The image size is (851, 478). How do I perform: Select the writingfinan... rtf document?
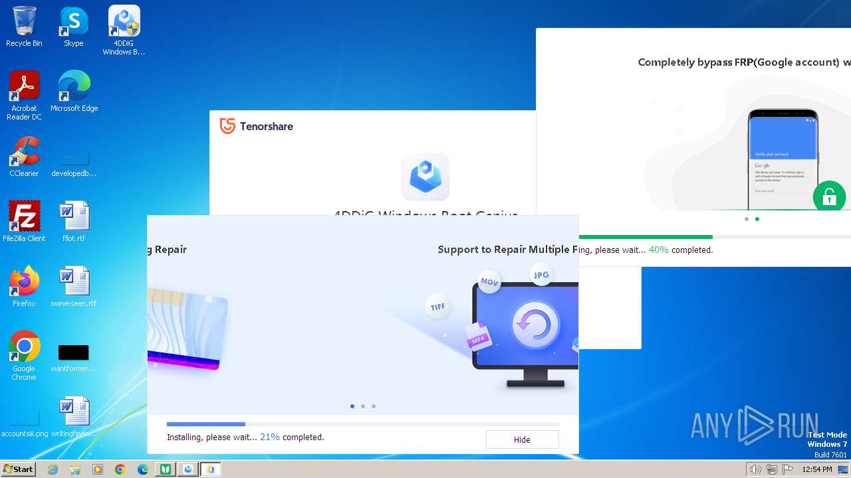pyautogui.click(x=74, y=417)
